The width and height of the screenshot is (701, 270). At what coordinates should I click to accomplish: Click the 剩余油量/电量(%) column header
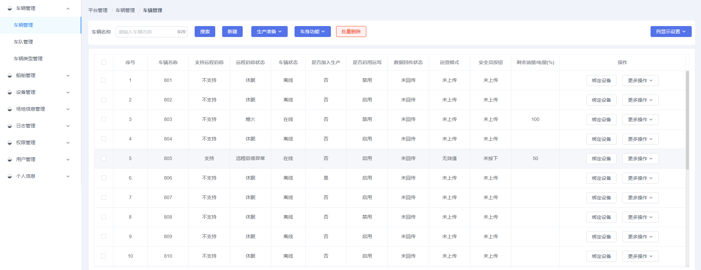(x=535, y=62)
